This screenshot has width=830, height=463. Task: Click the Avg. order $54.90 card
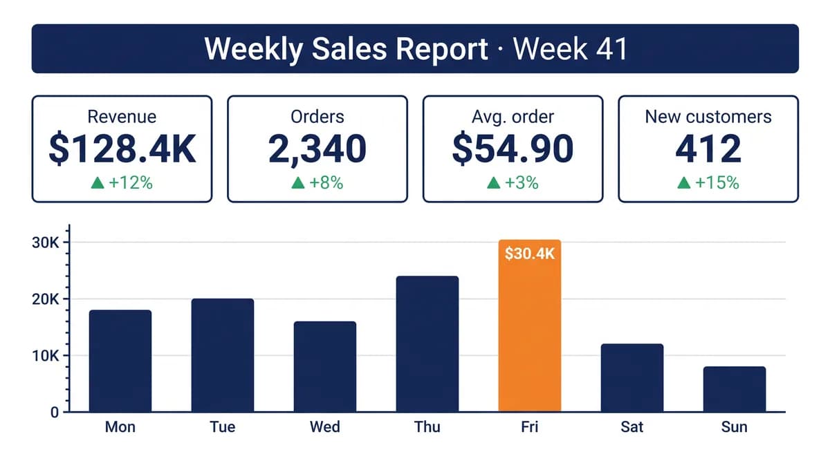513,149
